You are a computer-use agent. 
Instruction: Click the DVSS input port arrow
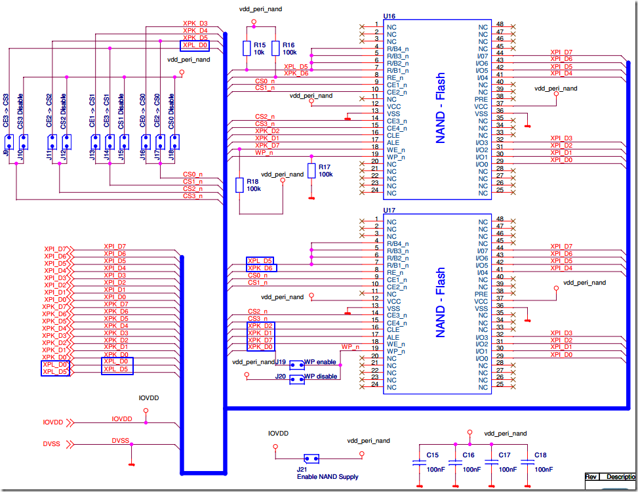[70, 444]
